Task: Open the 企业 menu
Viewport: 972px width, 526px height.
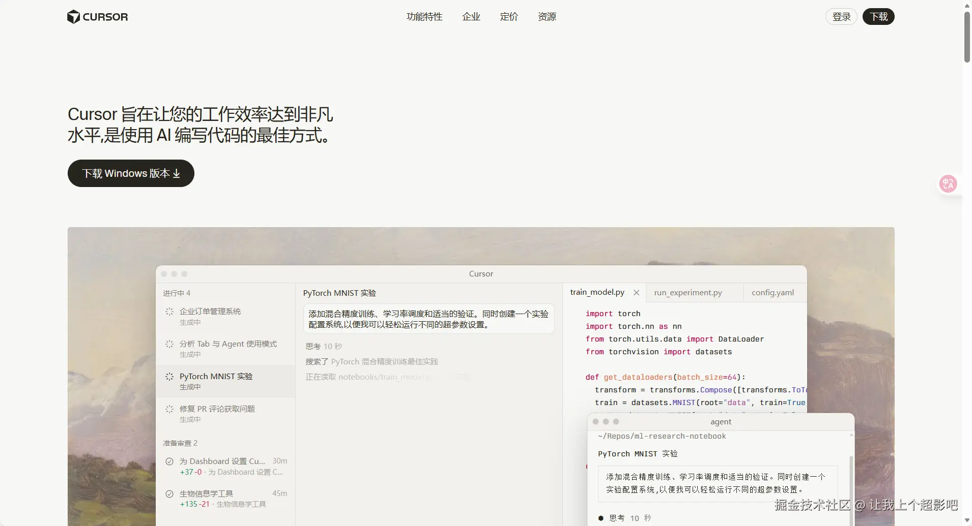Action: (x=471, y=17)
